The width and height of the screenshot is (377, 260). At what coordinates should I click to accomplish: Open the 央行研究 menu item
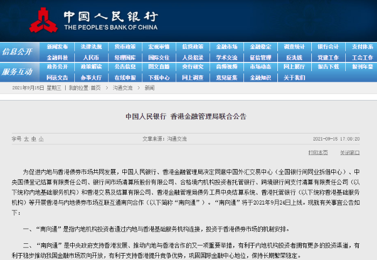pyautogui.click(x=193, y=67)
